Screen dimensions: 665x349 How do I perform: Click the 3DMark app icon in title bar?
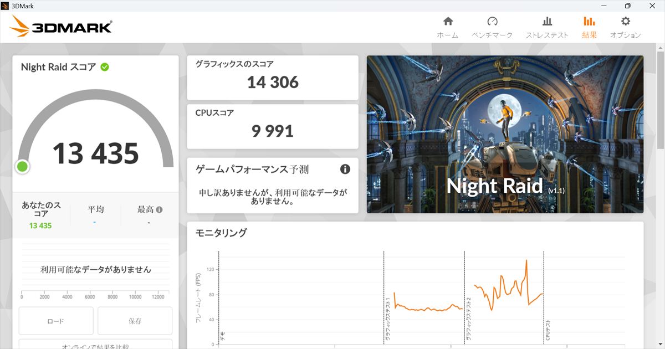(5, 6)
